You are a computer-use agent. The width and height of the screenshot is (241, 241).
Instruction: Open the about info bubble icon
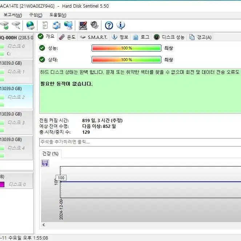pos(121,25)
